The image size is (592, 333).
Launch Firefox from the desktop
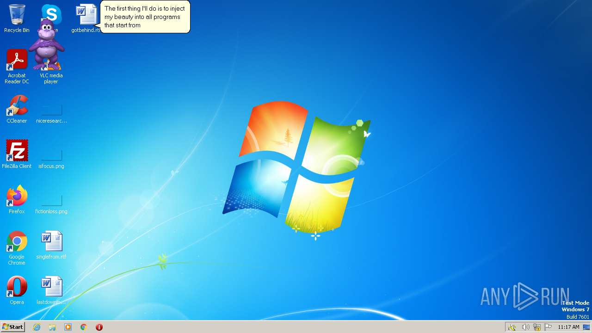[17, 200]
